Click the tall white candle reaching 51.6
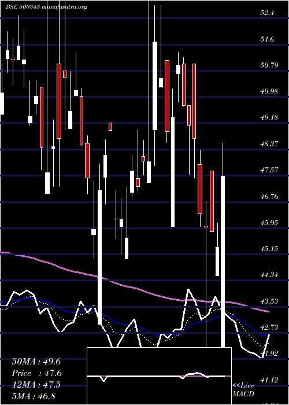 click(x=155, y=86)
